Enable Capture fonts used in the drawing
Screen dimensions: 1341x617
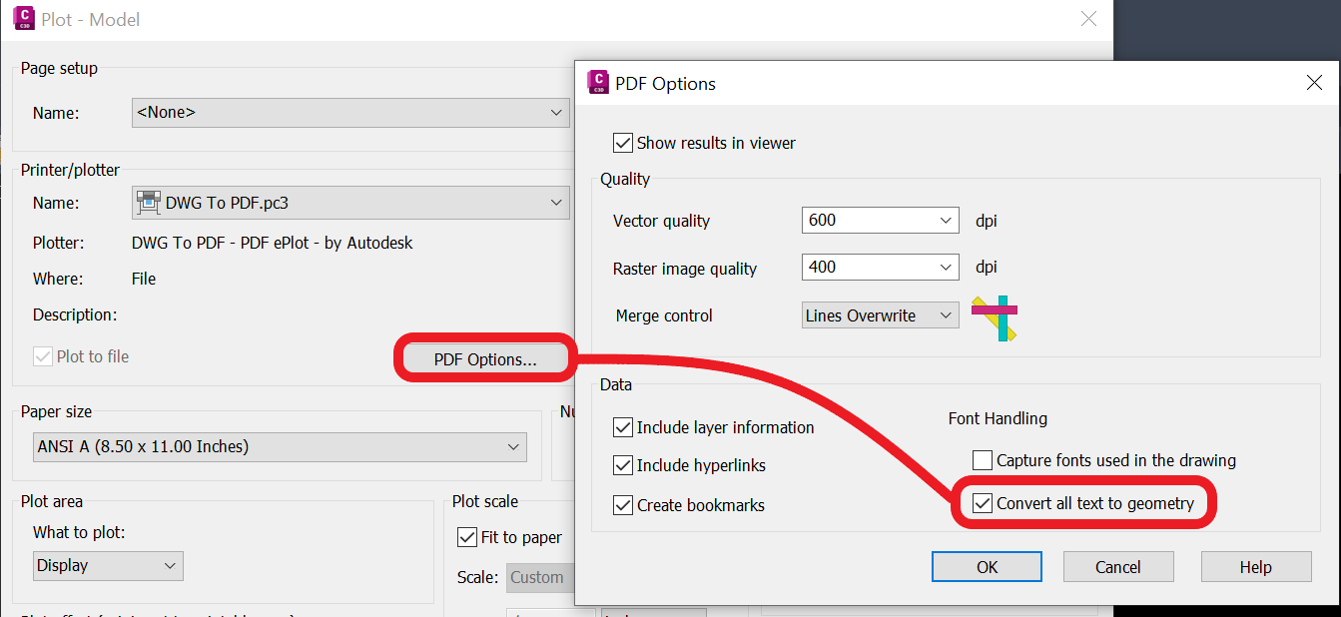click(982, 459)
